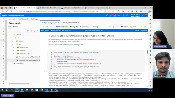The image size is (175, 98).
Task: Click the notebook menu icon in toolbar
Action: click(x=43, y=27)
